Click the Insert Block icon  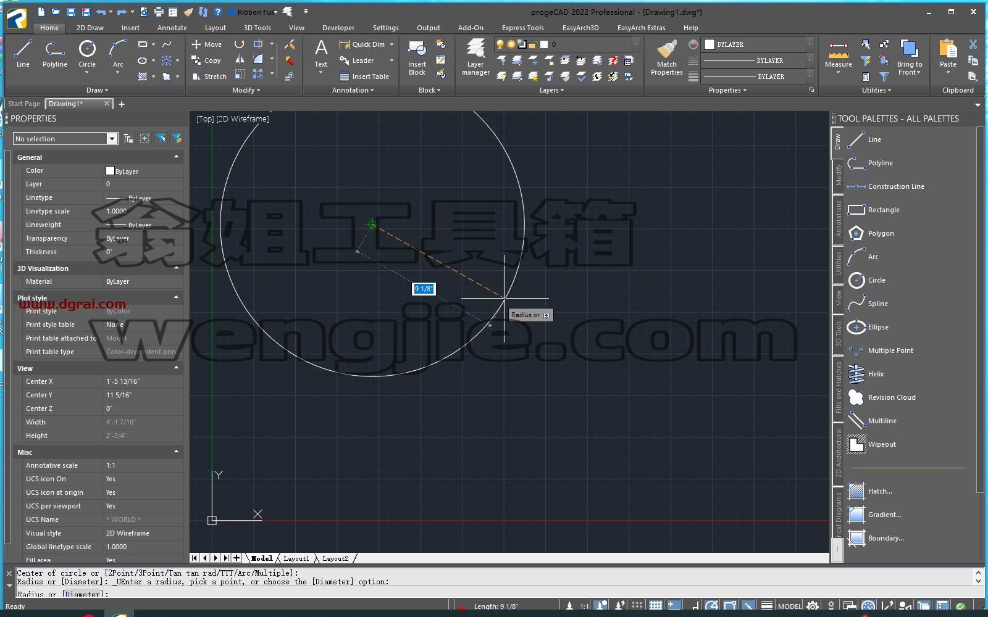(417, 57)
